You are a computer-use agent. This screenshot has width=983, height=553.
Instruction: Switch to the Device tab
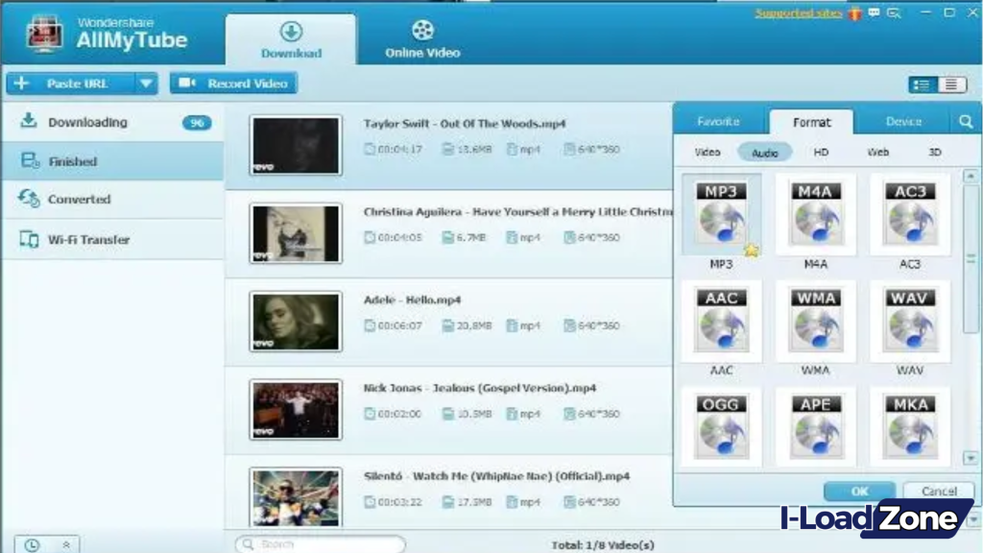point(903,122)
